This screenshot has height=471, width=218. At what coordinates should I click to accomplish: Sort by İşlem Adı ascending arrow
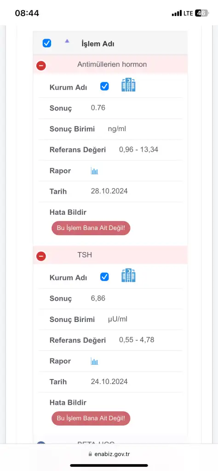67,41
